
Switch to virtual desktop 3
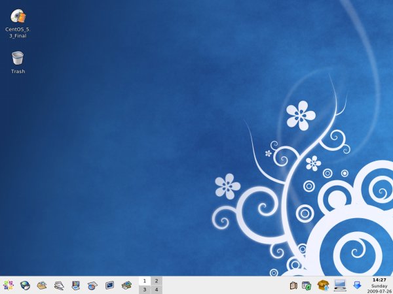point(145,289)
